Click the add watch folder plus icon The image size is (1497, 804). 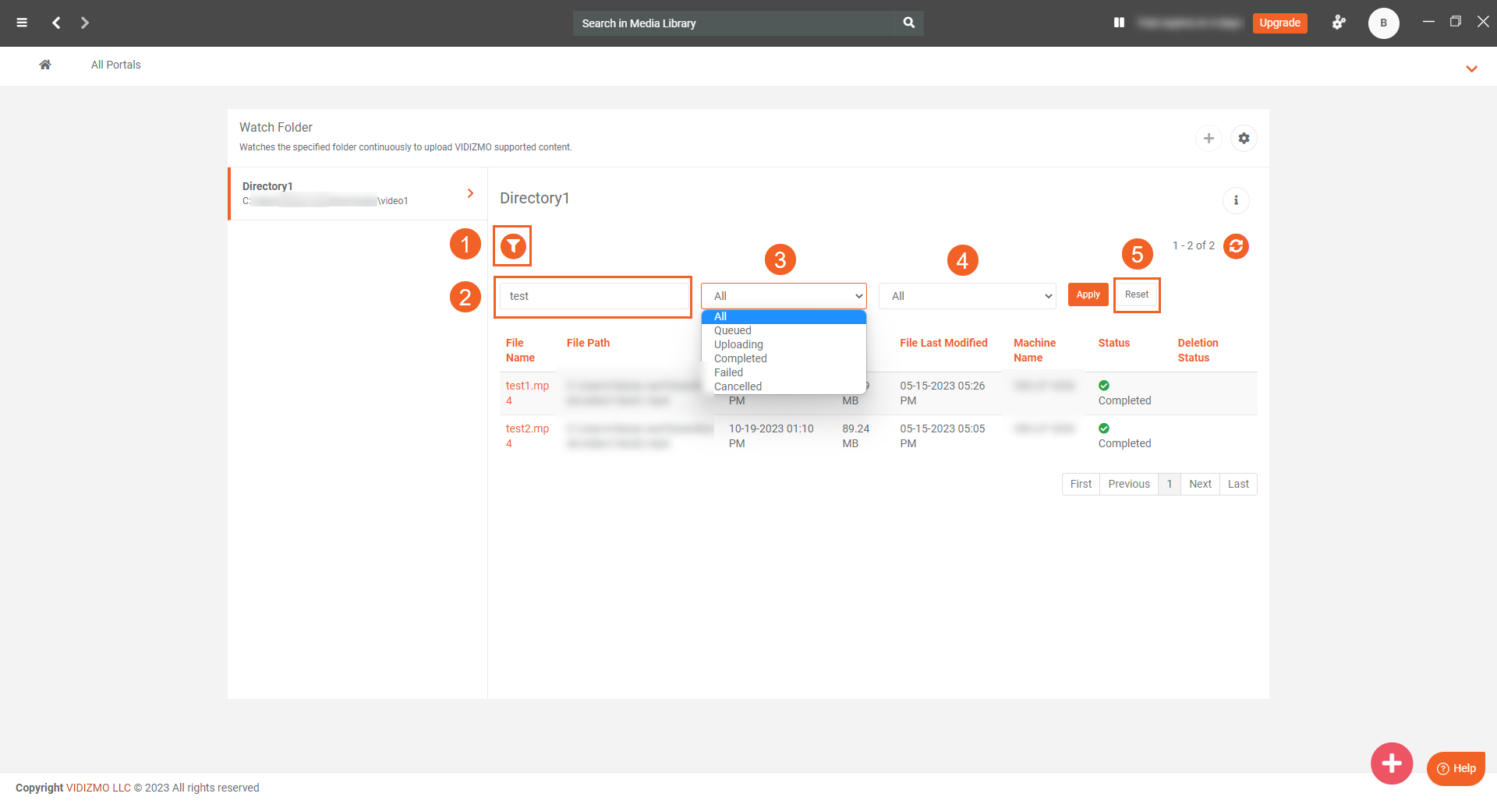[1209, 139]
